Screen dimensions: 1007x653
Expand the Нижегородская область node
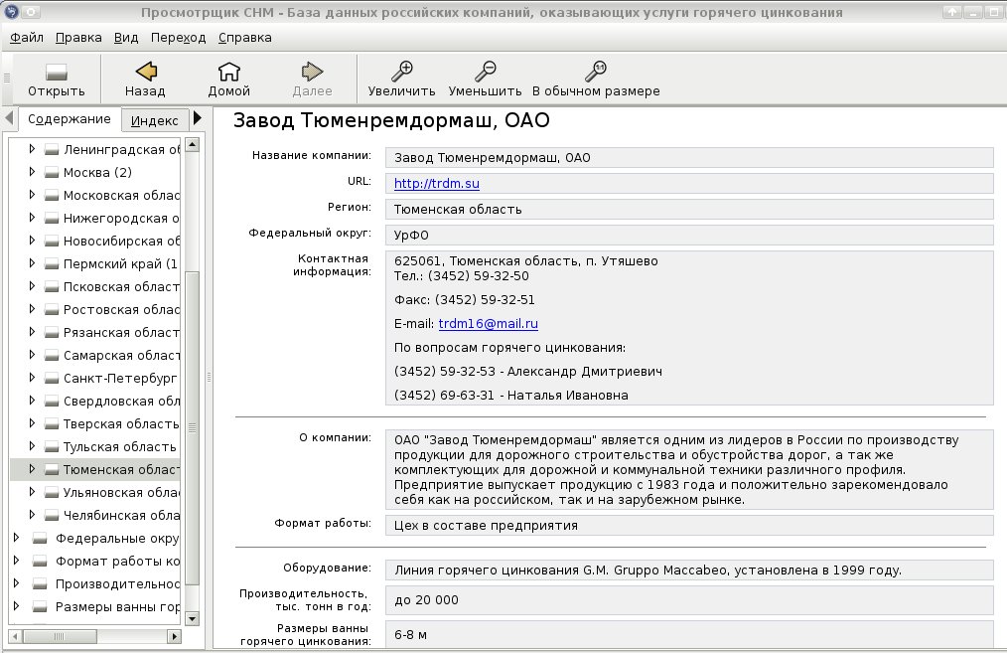point(32,218)
